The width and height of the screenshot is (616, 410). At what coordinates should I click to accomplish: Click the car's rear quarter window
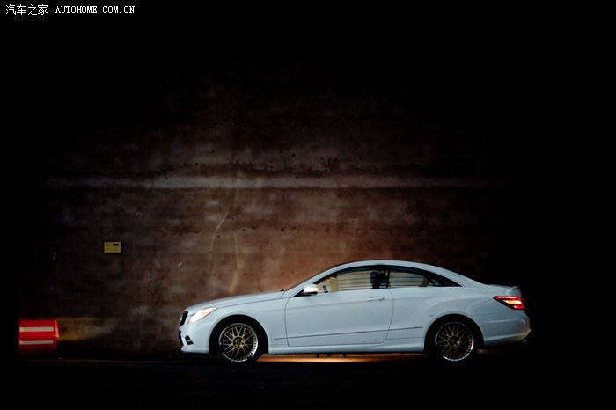(409, 278)
